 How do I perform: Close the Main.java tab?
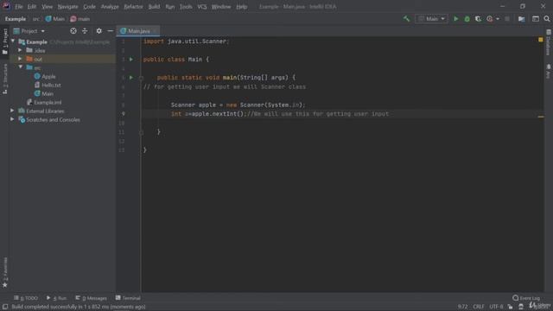point(155,31)
